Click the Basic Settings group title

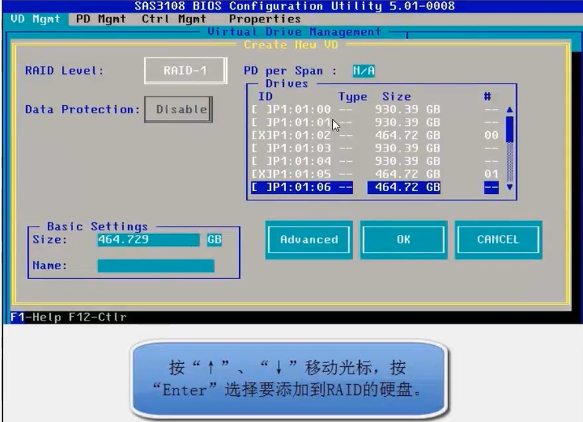pyautogui.click(x=97, y=227)
